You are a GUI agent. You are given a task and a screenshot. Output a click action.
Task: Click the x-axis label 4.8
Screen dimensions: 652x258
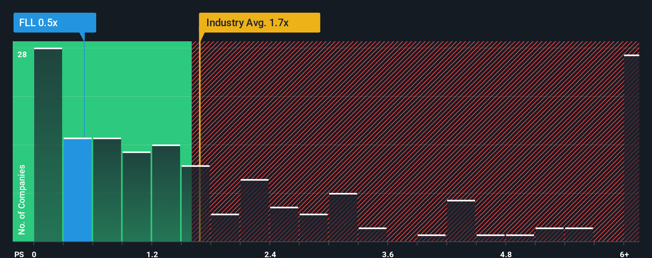[506, 254]
